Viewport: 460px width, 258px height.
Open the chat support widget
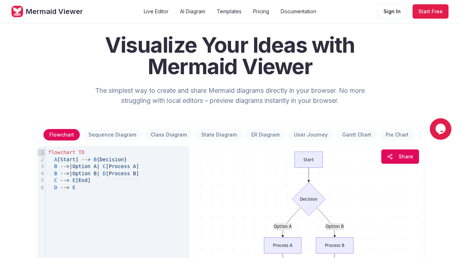pyautogui.click(x=441, y=129)
